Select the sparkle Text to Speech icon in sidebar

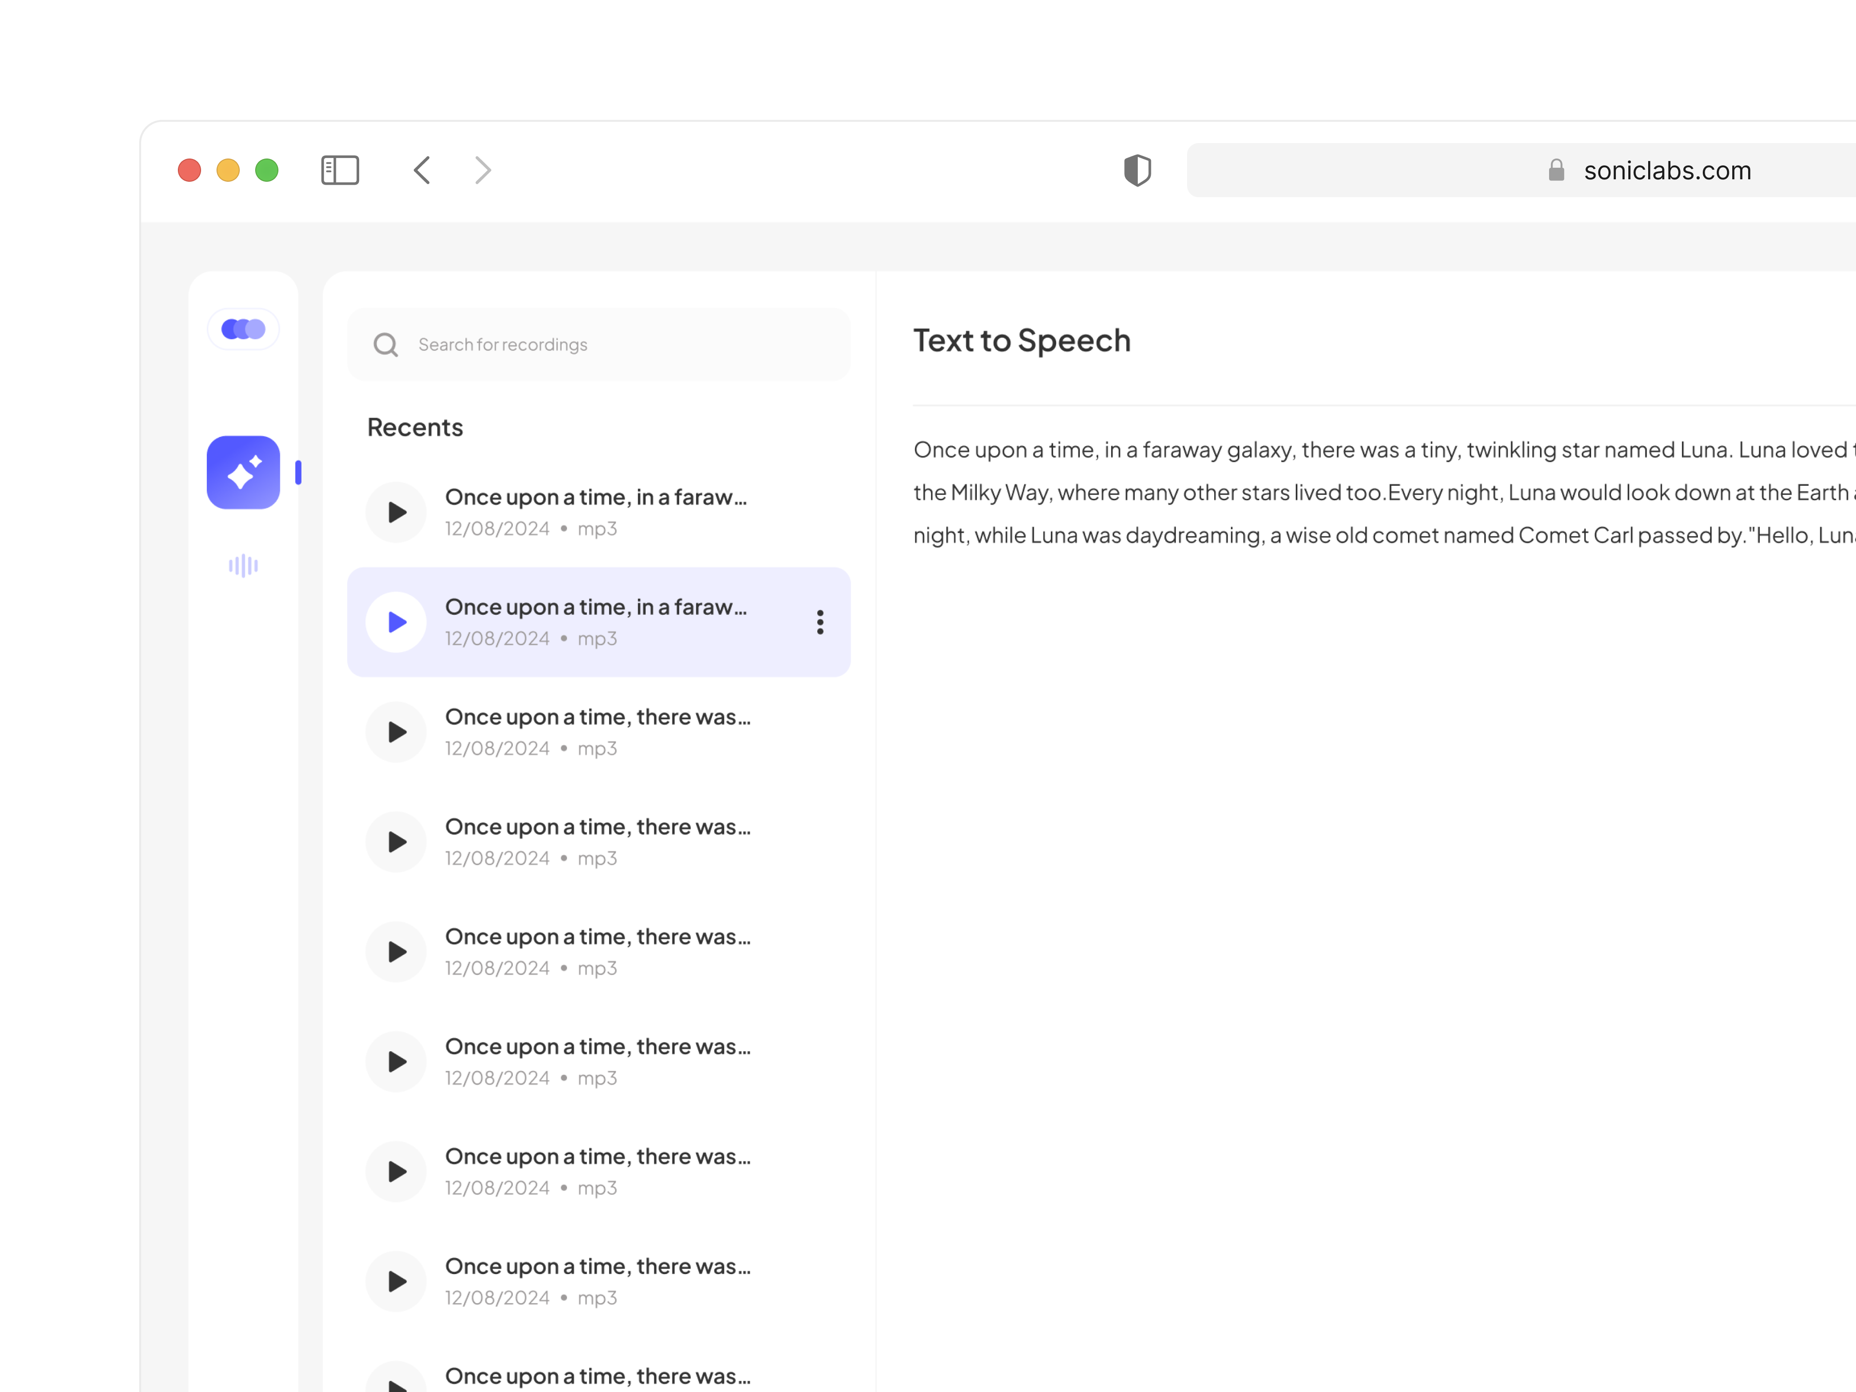tap(243, 472)
